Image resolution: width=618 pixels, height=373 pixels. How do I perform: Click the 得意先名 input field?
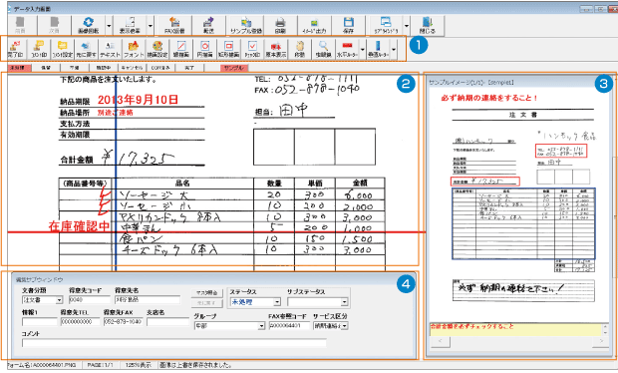tap(147, 300)
